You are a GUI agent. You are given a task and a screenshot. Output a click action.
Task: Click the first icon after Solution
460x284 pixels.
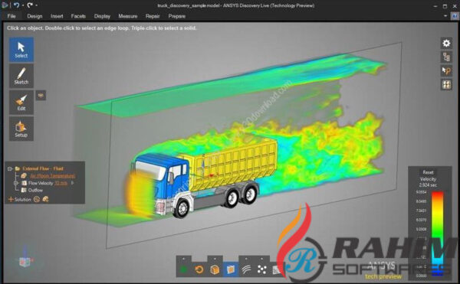tap(37, 199)
